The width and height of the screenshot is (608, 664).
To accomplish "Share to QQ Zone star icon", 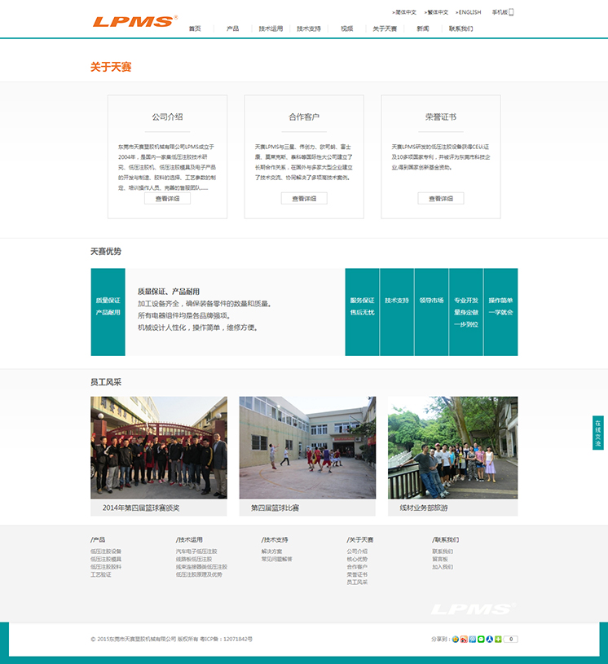I will (455, 639).
